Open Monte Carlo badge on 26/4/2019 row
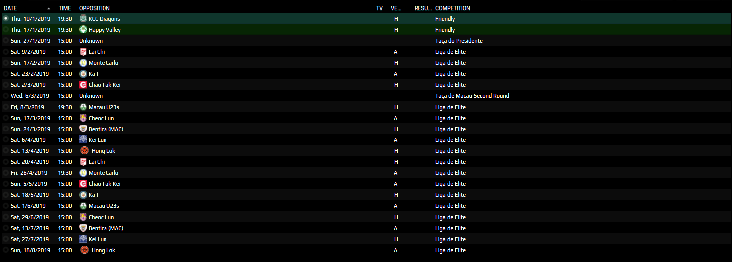This screenshot has height=262, width=732. click(83, 173)
